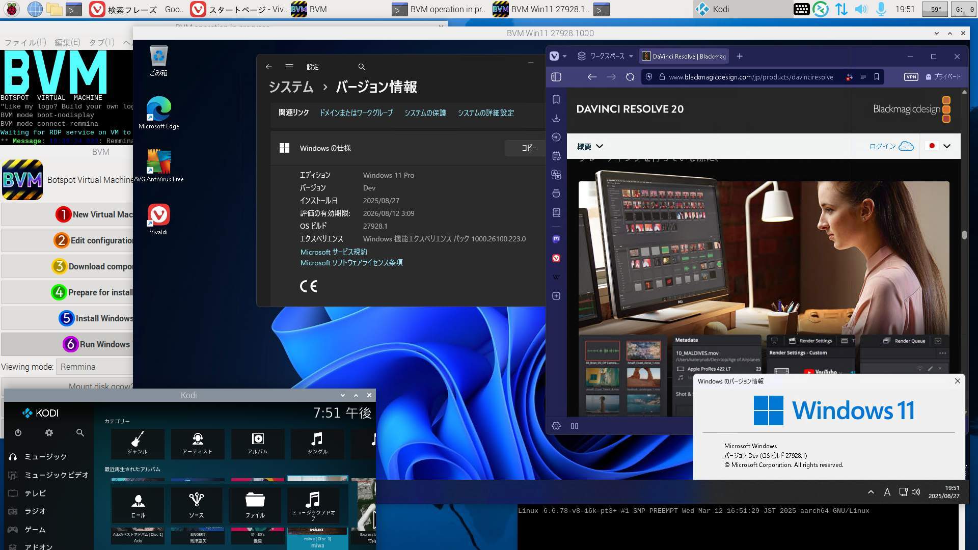Bookmark page icon in address bar
This screenshot has width=978, height=550.
[877, 77]
